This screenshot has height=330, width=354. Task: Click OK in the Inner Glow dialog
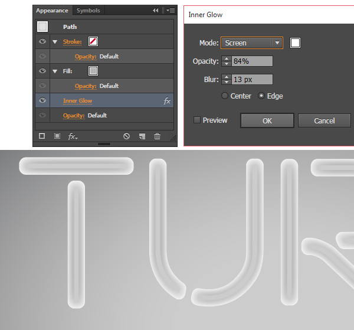[267, 120]
